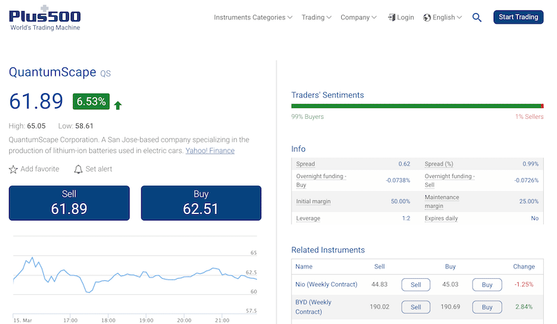Select English language option
The width and height of the screenshot is (557, 324).
coord(444,17)
